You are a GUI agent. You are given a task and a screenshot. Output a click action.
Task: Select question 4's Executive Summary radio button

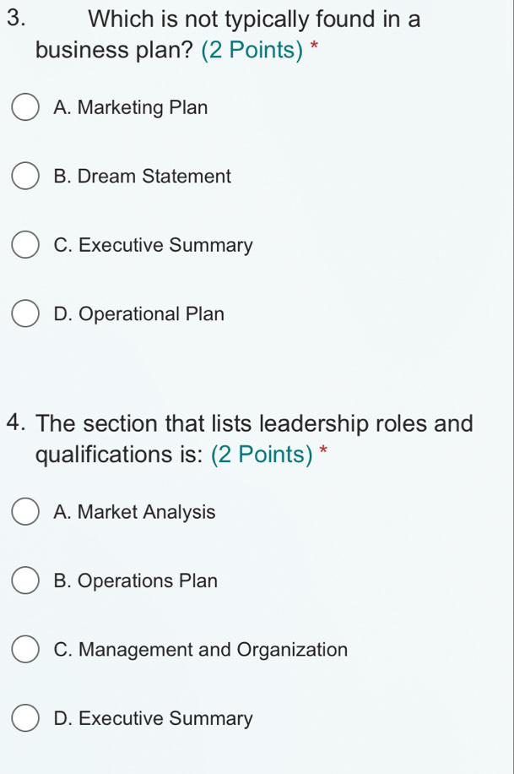pyautogui.click(x=26, y=718)
